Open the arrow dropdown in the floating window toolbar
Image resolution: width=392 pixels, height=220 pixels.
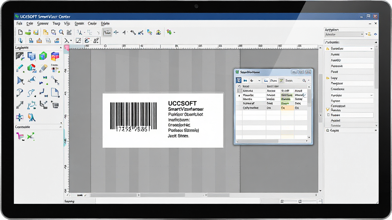[259, 81]
